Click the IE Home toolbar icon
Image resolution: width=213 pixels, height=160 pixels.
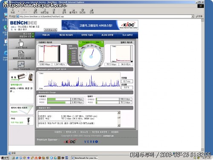click(x=54, y=11)
